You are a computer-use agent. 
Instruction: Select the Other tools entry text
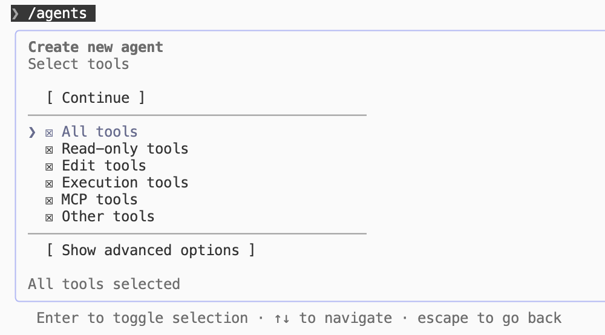[x=108, y=216]
